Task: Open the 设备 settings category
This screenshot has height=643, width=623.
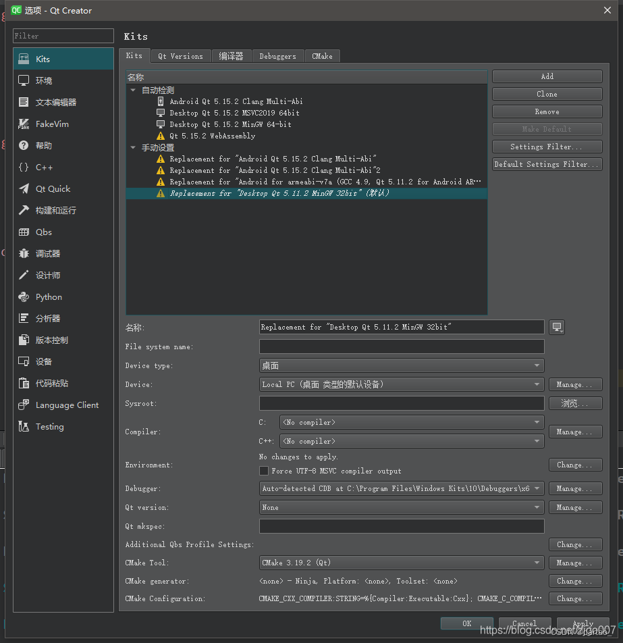Action: [63, 362]
